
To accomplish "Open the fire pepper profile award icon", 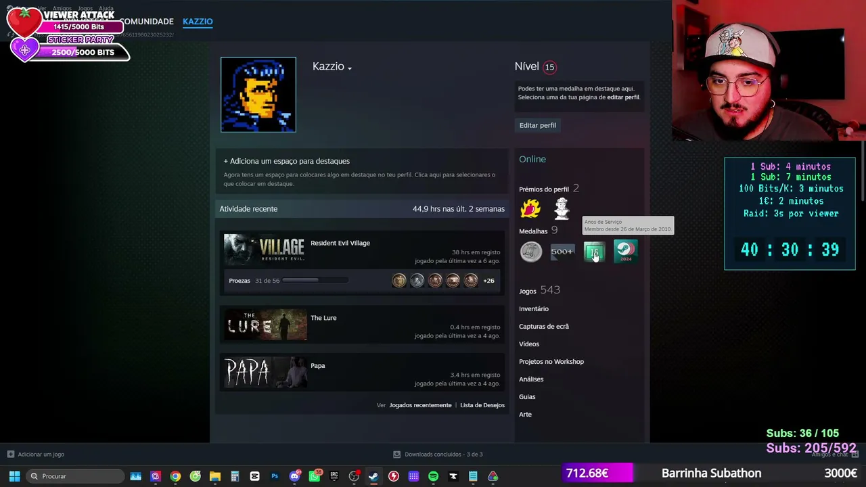I will click(530, 208).
